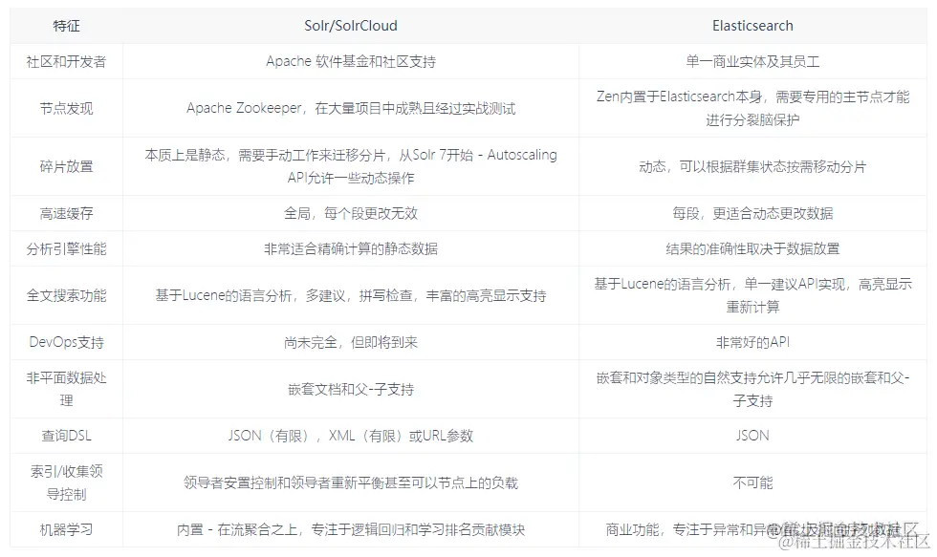
Task: Select the 'DevOps支持' row label
Action: point(66,342)
